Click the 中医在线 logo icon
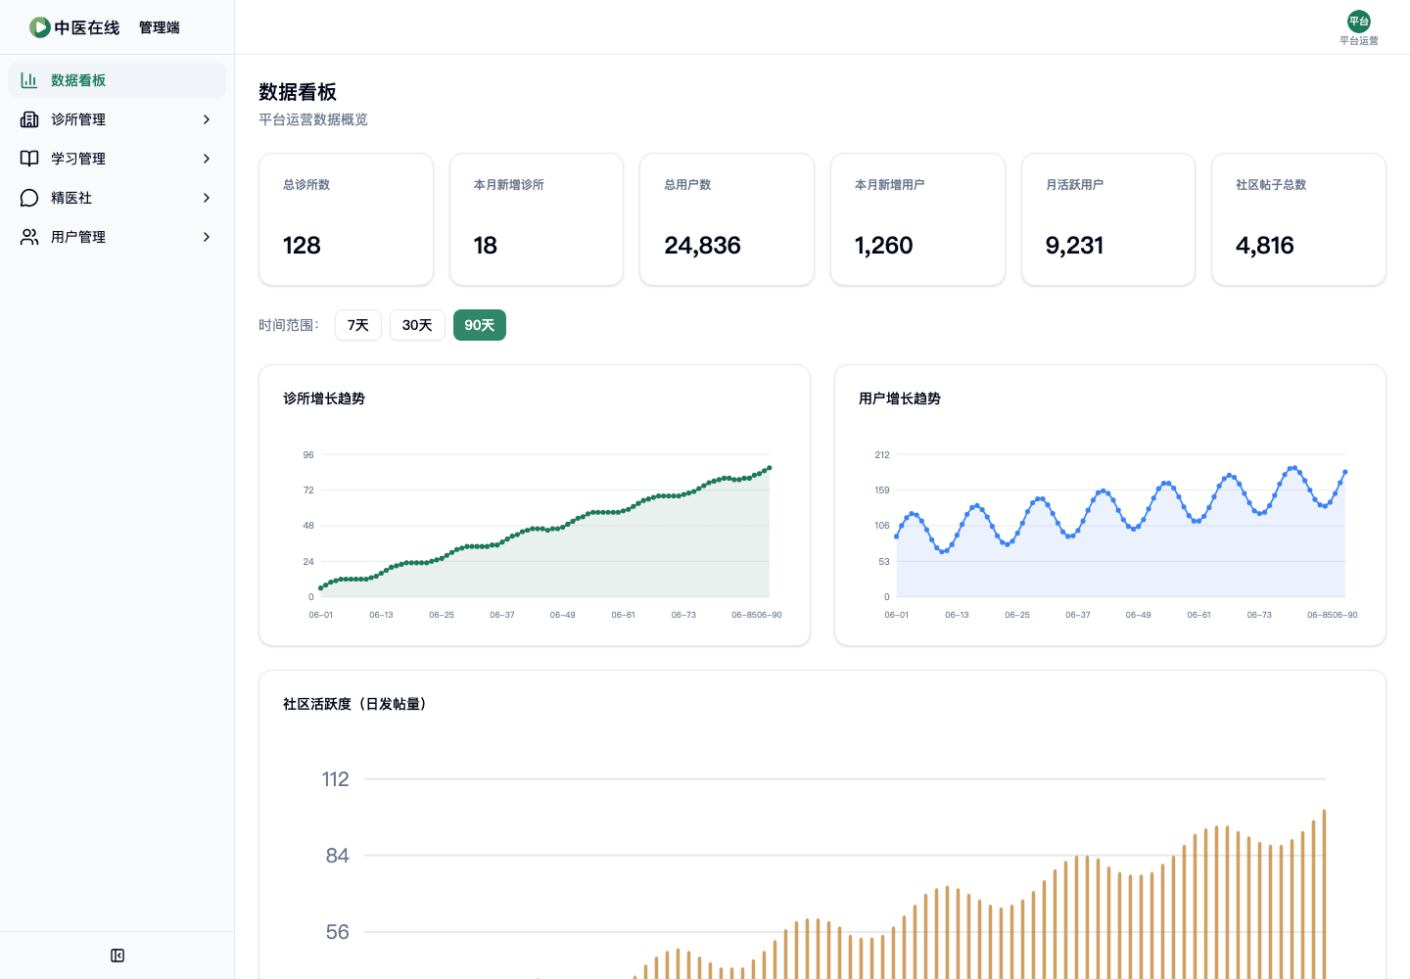The image size is (1410, 979). (x=39, y=27)
